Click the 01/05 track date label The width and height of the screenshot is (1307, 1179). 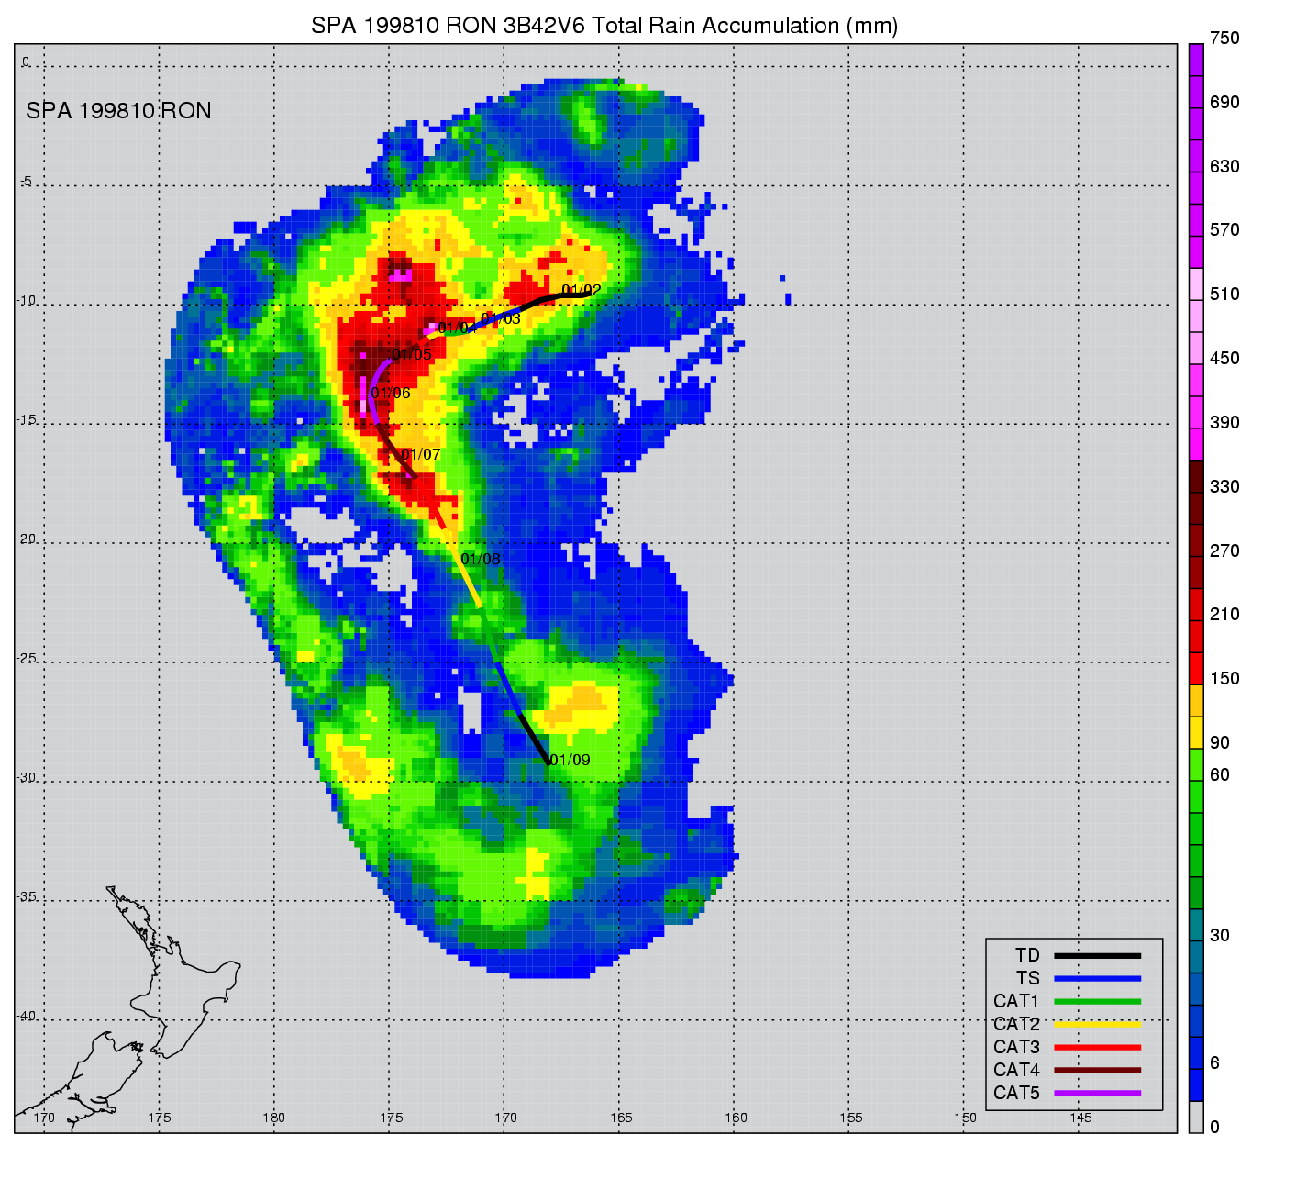[x=411, y=354]
